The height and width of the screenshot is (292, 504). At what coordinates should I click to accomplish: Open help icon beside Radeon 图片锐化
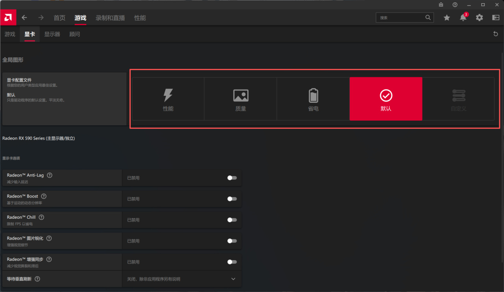click(x=49, y=238)
